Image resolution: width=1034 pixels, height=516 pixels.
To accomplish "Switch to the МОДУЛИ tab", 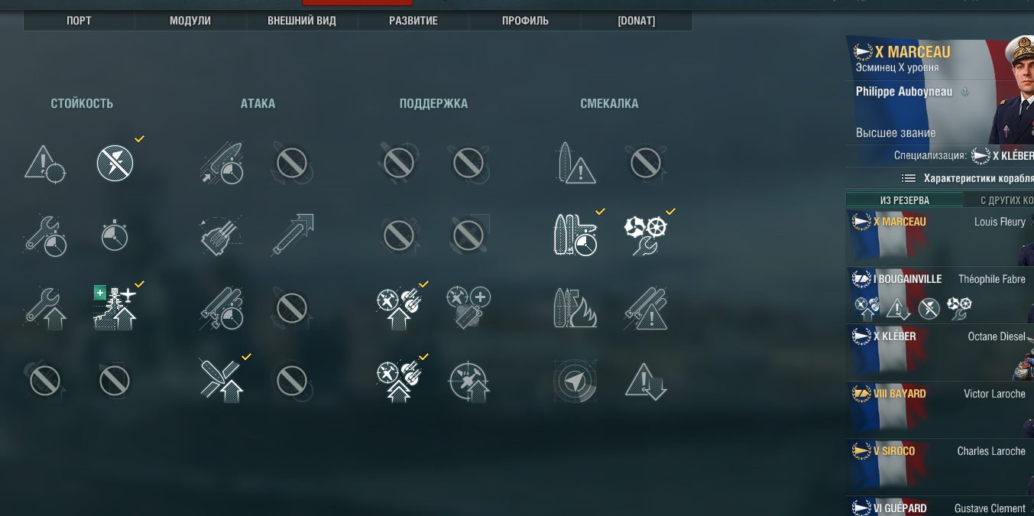I will tap(190, 21).
